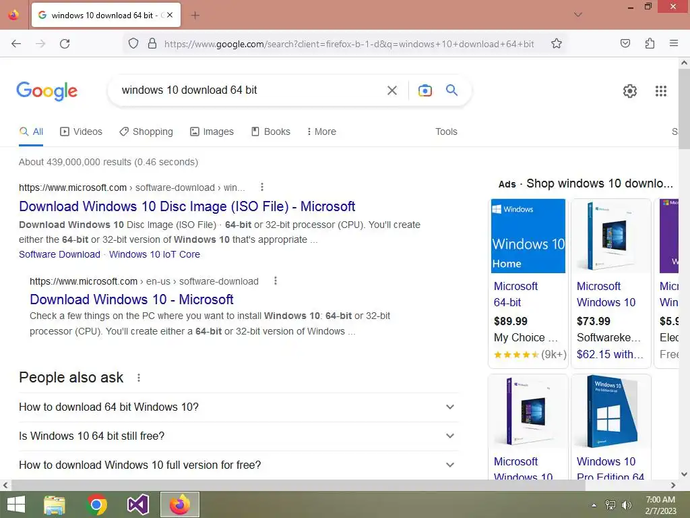Close the windows 10 download tab
This screenshot has width=690, height=518.
pos(170,15)
